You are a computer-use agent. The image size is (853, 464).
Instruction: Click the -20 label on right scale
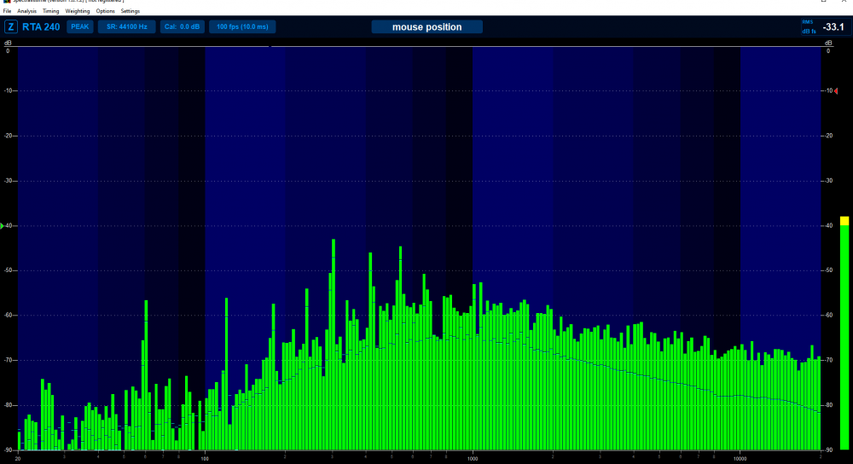point(829,136)
